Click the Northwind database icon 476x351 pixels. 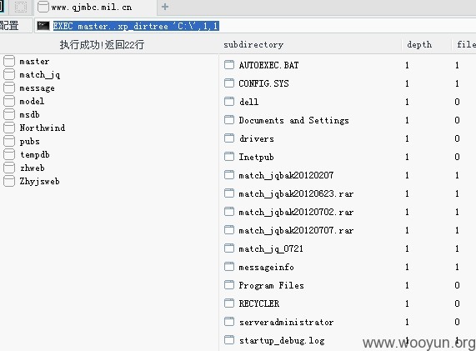(x=9, y=128)
